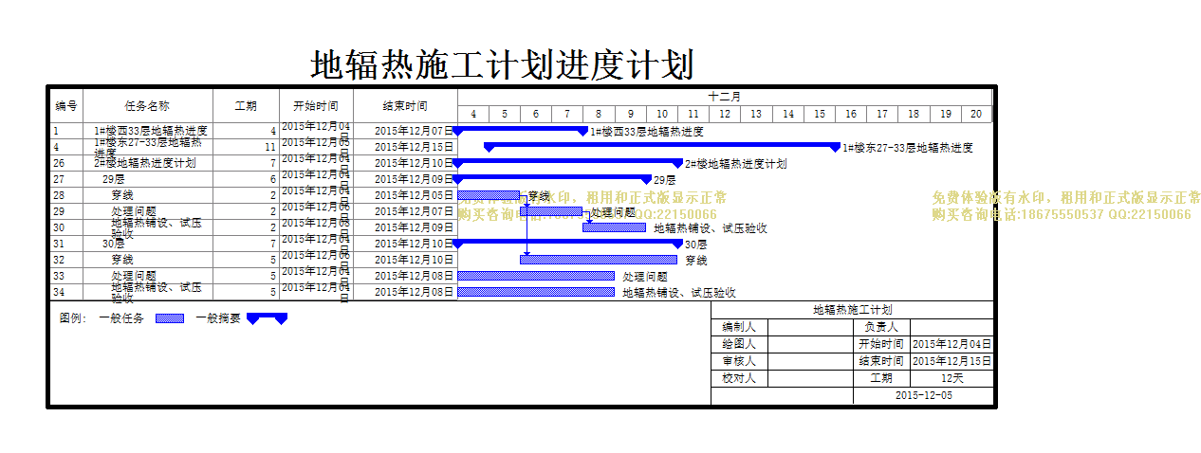
Task: Click the 12天 duration value
Action: click(952, 378)
